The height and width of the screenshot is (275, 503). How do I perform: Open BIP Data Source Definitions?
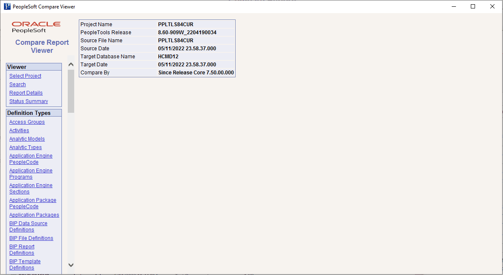[28, 226]
